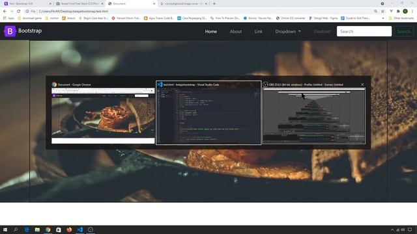
Task: Expand the bookmarks overflow chevron
Action: pyautogui.click(x=383, y=18)
